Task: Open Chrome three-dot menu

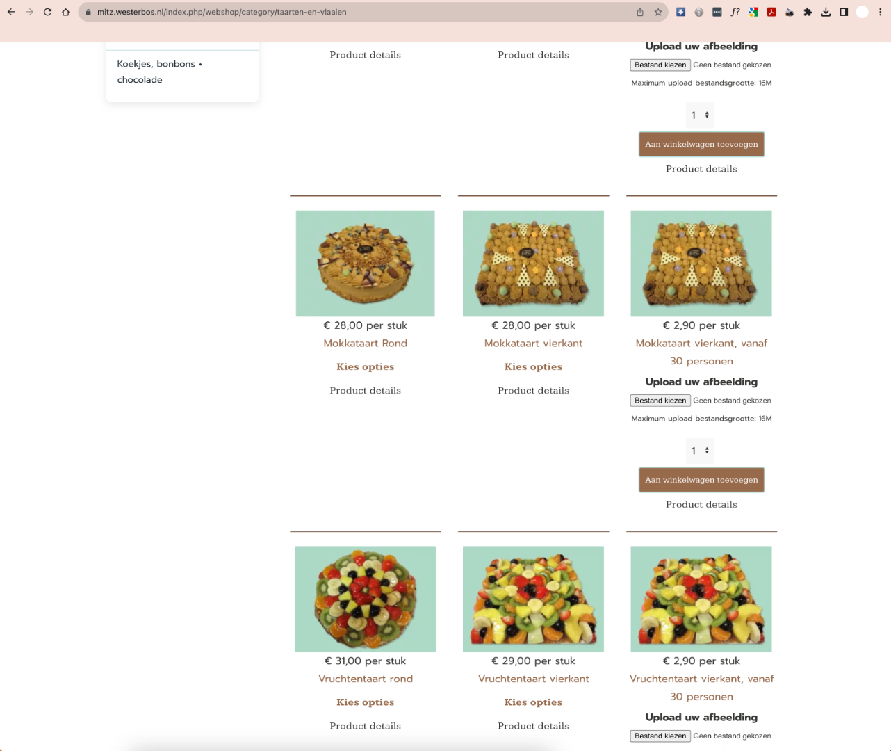Action: (x=880, y=12)
